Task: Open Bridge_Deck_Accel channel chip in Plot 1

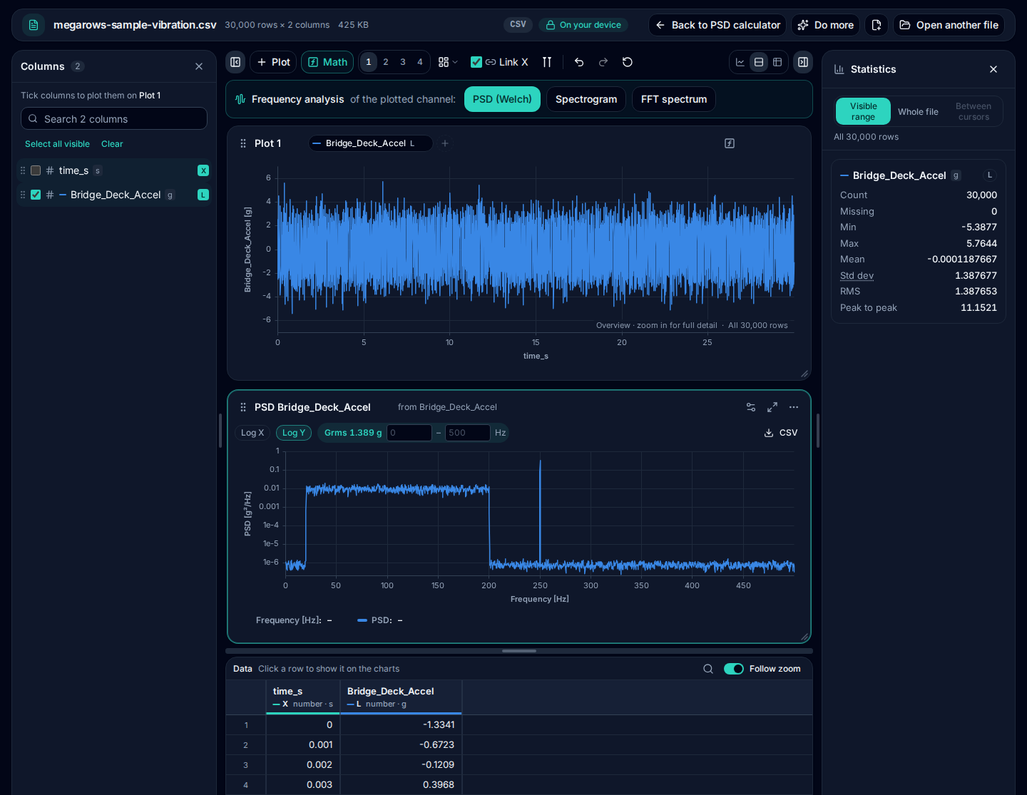Action: point(370,143)
